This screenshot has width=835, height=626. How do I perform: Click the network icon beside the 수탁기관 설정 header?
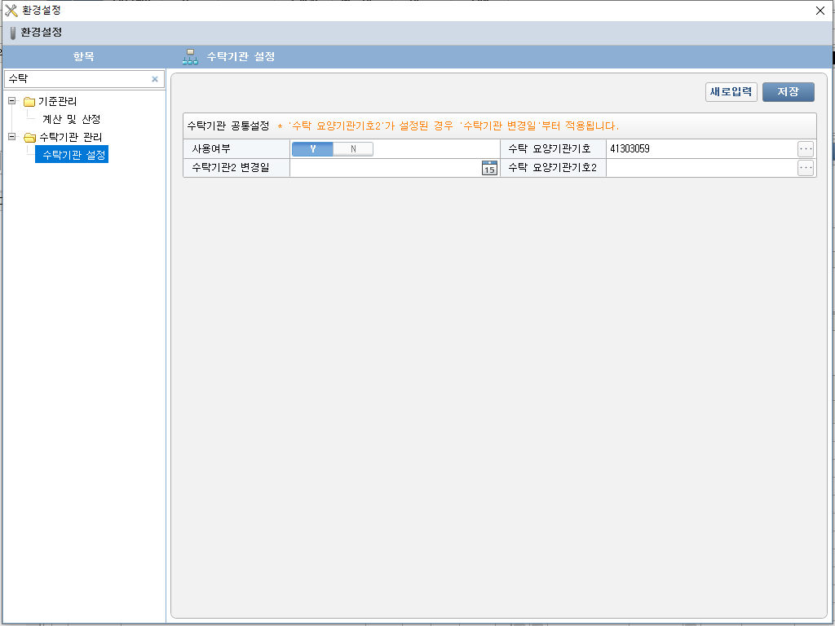click(x=190, y=57)
